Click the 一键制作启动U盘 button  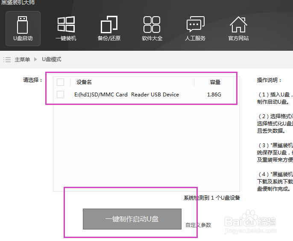pyautogui.click(x=132, y=219)
